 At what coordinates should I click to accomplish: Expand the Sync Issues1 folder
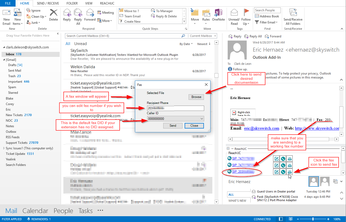click(x=3, y=148)
